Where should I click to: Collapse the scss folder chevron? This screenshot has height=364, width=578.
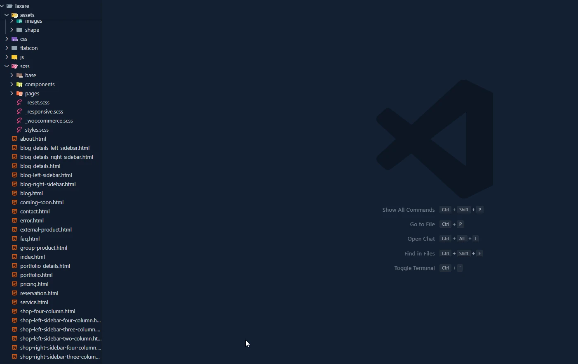coord(7,66)
